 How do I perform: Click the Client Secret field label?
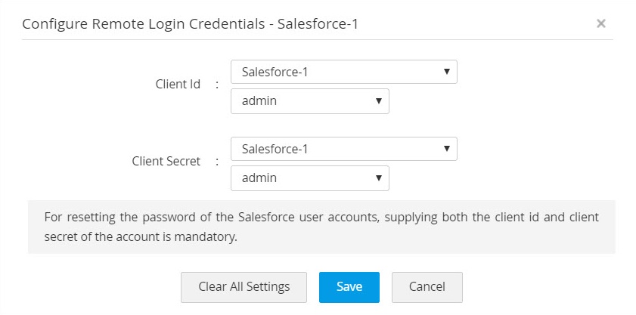tap(166, 161)
